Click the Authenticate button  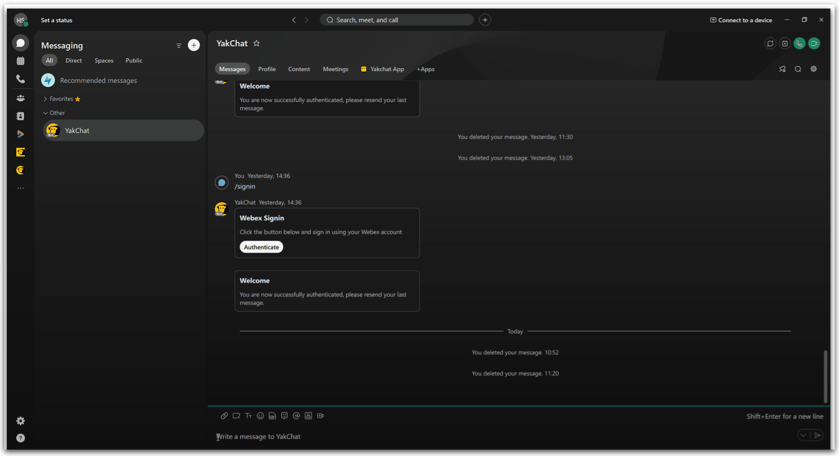[261, 247]
